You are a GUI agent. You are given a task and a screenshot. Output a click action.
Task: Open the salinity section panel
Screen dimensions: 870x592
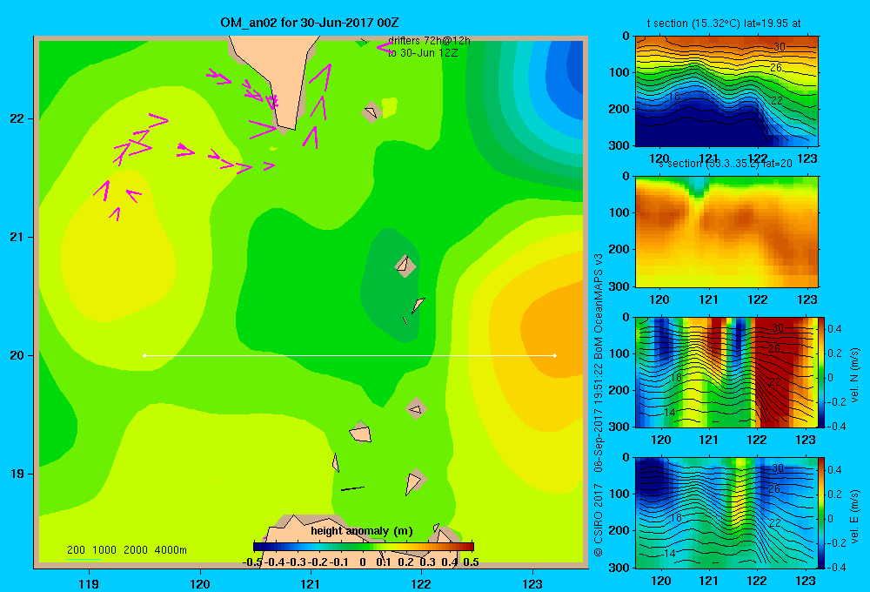[x=726, y=232]
